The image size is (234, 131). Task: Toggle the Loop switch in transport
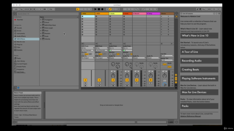tap(140, 9)
